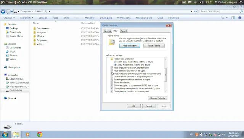Toggle Hide protected operating system files
This screenshot has width=244, height=139.
(112, 74)
